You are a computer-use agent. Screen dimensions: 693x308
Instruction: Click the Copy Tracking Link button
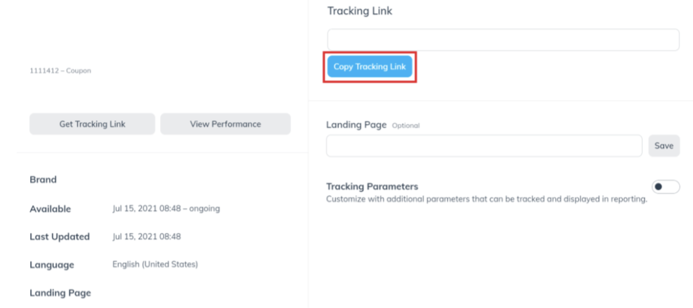coord(369,67)
